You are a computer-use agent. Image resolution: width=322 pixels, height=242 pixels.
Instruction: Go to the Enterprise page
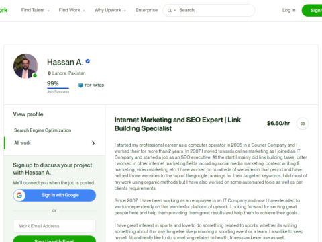(146, 10)
